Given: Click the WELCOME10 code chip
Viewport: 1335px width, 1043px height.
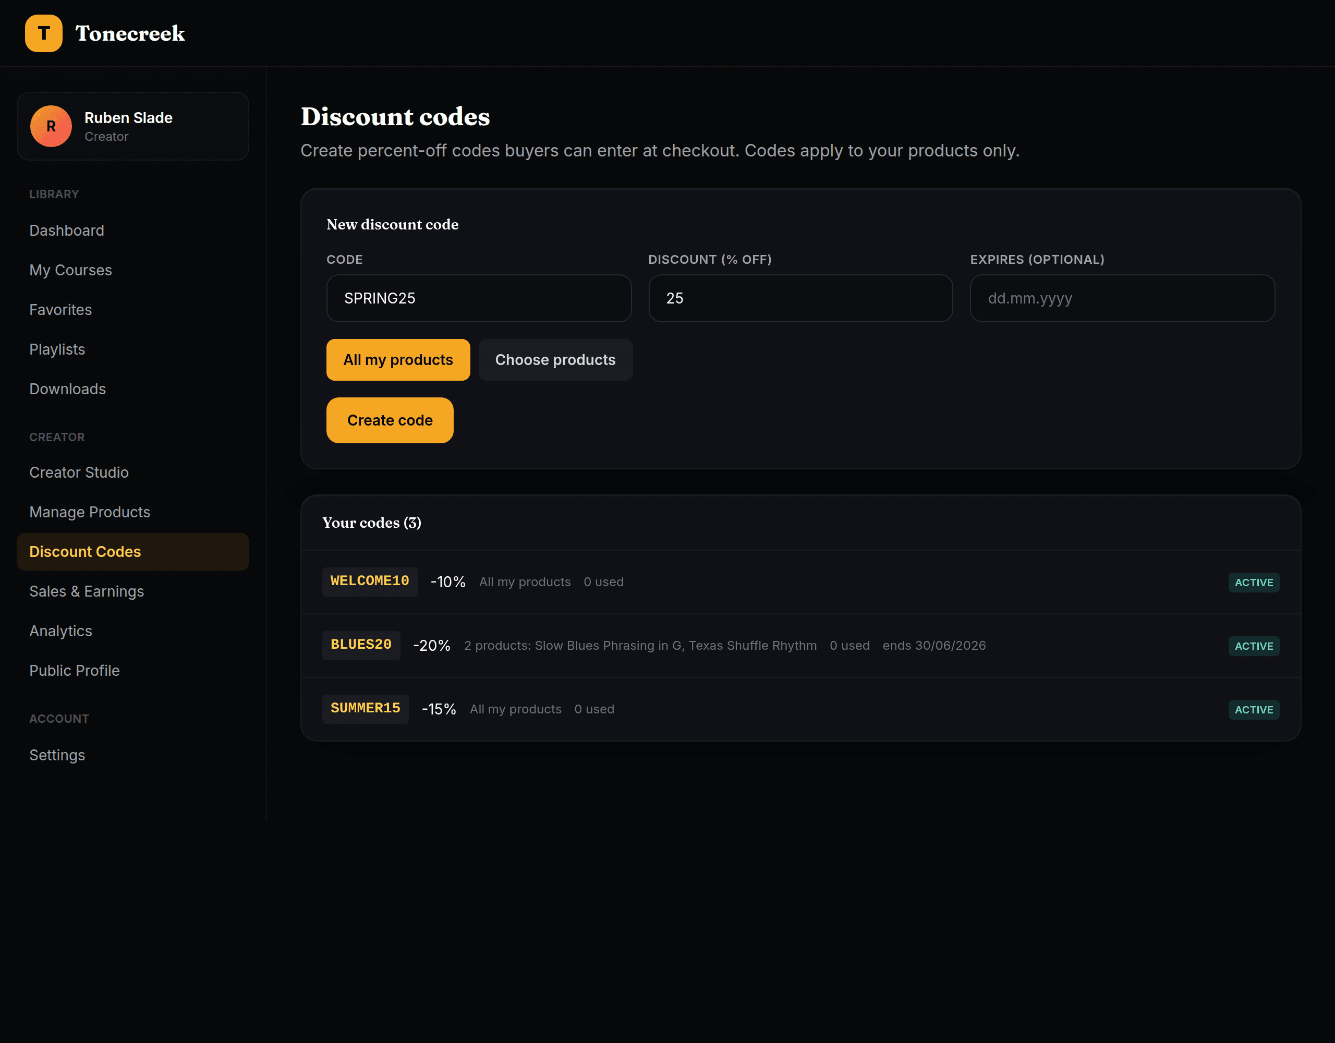Looking at the screenshot, I should click(x=370, y=581).
